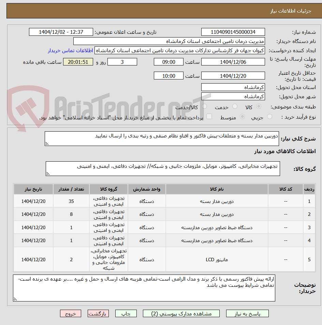Click the شماره نیاز number field

click(233, 32)
